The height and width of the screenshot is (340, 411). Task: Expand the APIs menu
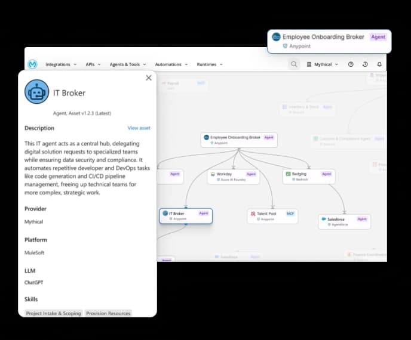pos(93,64)
